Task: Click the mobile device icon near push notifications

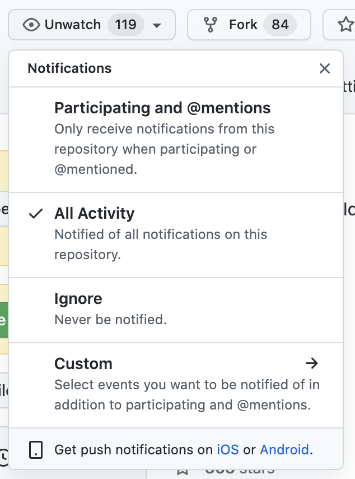Action: (x=35, y=449)
